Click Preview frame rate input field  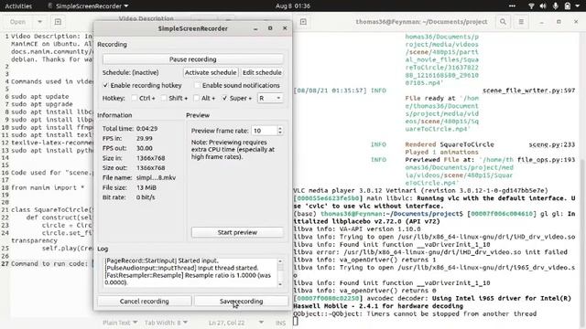[x=265, y=131]
